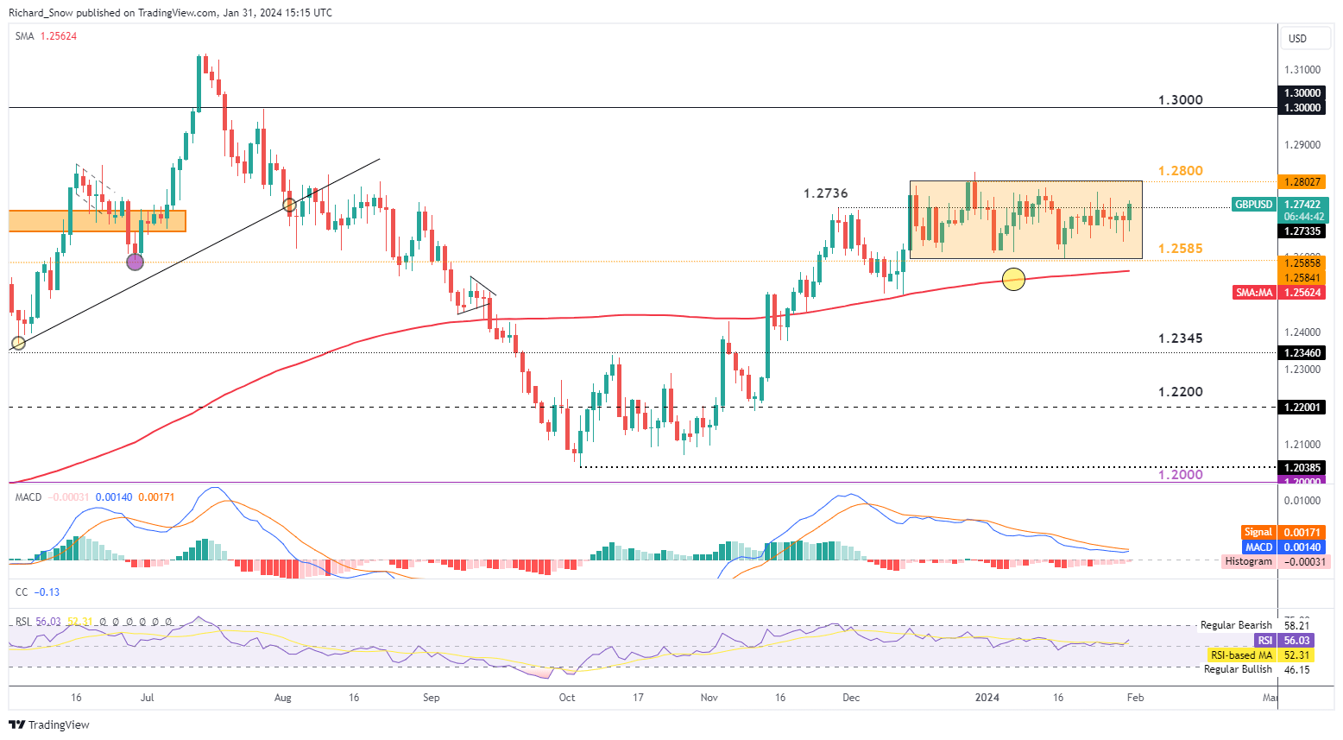This screenshot has height=740, width=1343.
Task: Click the Nov label on time axis
Action: pos(709,697)
